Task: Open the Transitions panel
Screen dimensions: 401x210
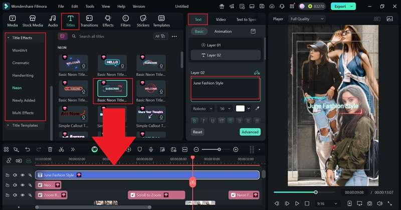Action: [x=89, y=21]
